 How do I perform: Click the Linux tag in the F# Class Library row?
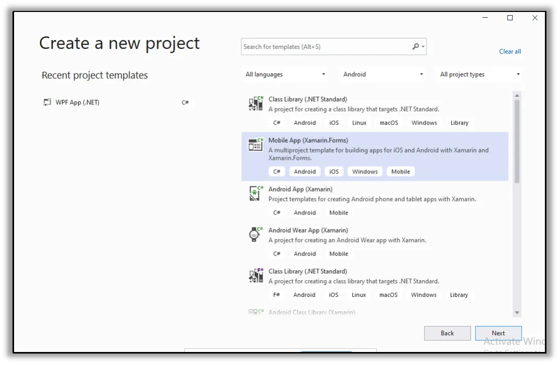point(359,295)
